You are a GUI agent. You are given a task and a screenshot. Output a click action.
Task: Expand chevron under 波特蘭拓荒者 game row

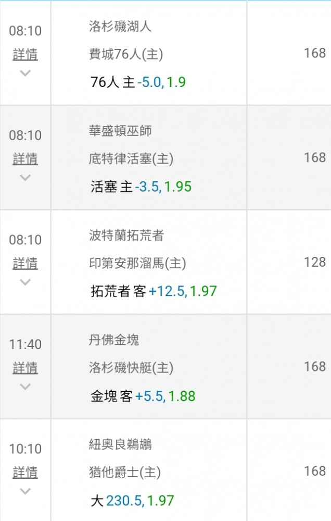click(25, 282)
